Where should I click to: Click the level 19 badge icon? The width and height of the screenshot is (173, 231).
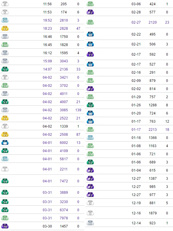pyautogui.click(x=5, y=36)
